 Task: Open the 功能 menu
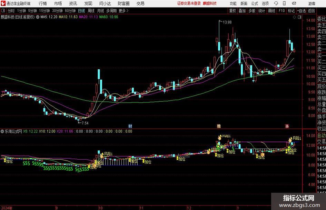point(233,3)
